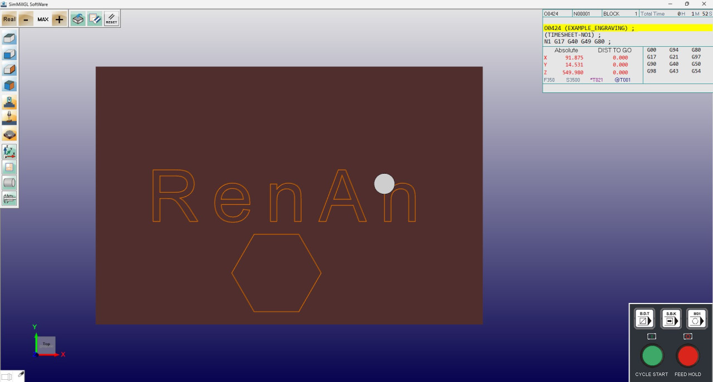Toggle M01 optional stop switch
This screenshot has height=382, width=713.
pyautogui.click(x=697, y=319)
